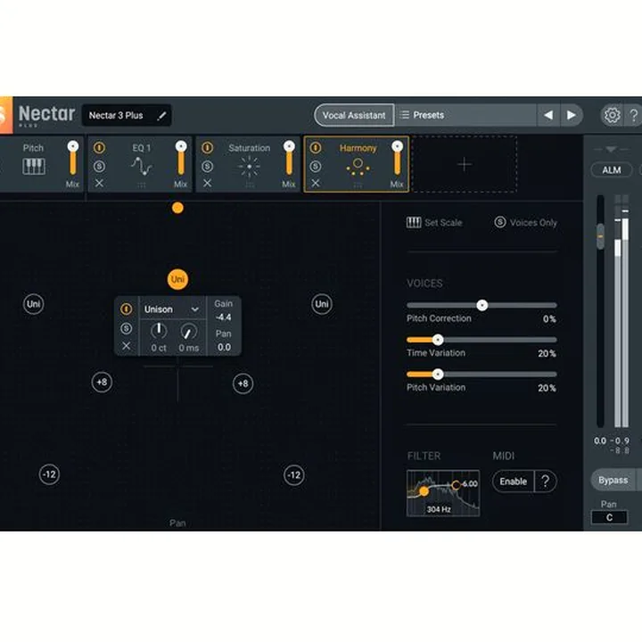Adjust Pitch Correction slider
The width and height of the screenshot is (642, 642).
click(482, 305)
